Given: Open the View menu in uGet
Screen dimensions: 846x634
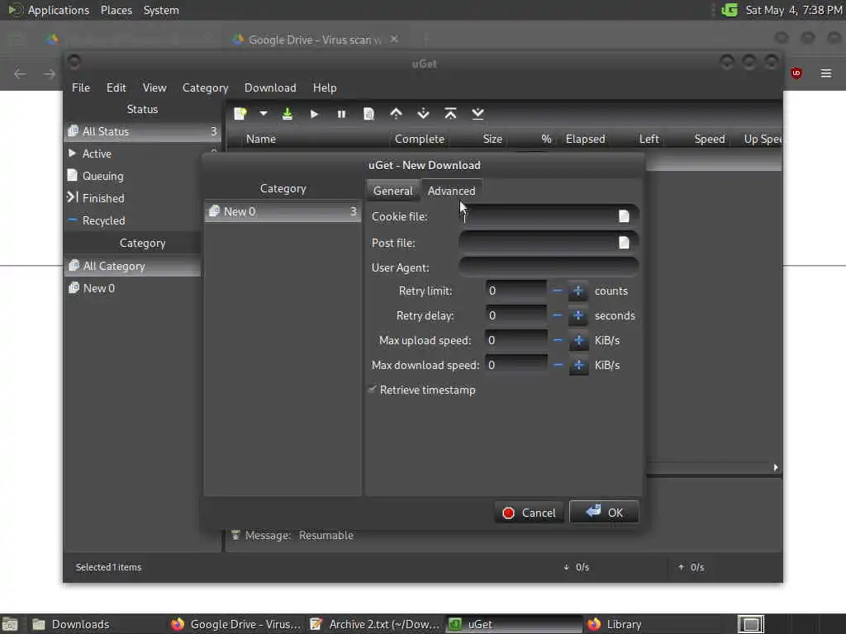Looking at the screenshot, I should pos(154,88).
